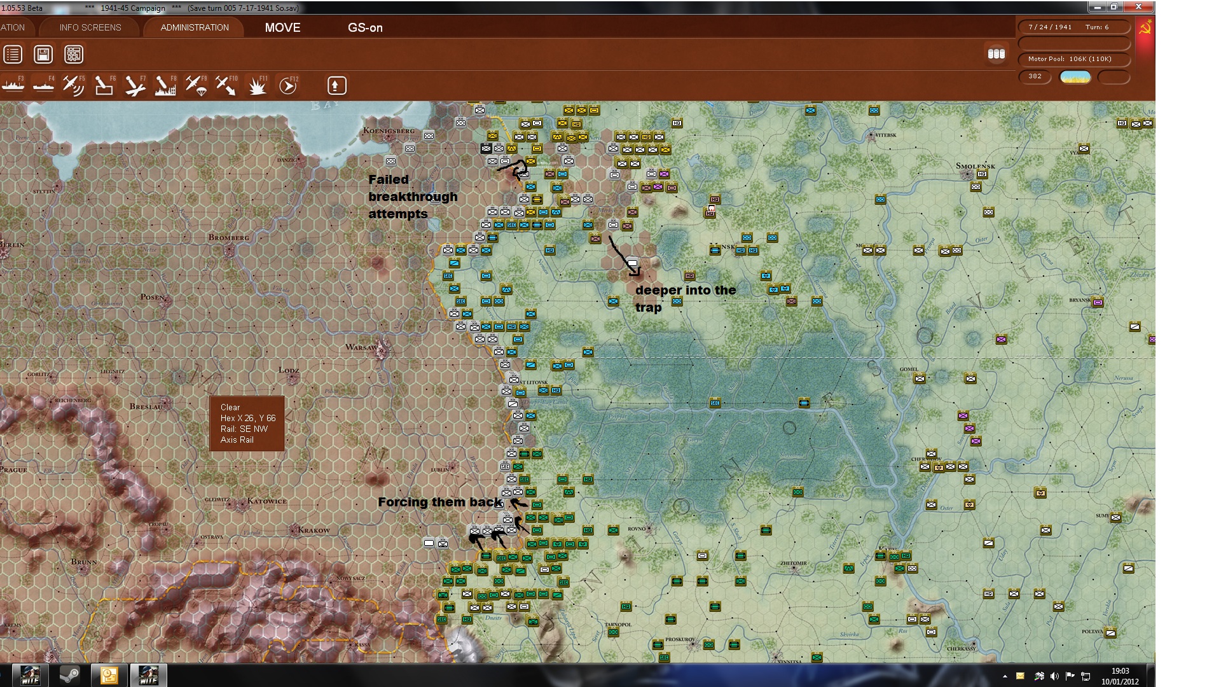Click the floppy disk save icon
Screen dimensions: 1221x687
click(x=43, y=55)
